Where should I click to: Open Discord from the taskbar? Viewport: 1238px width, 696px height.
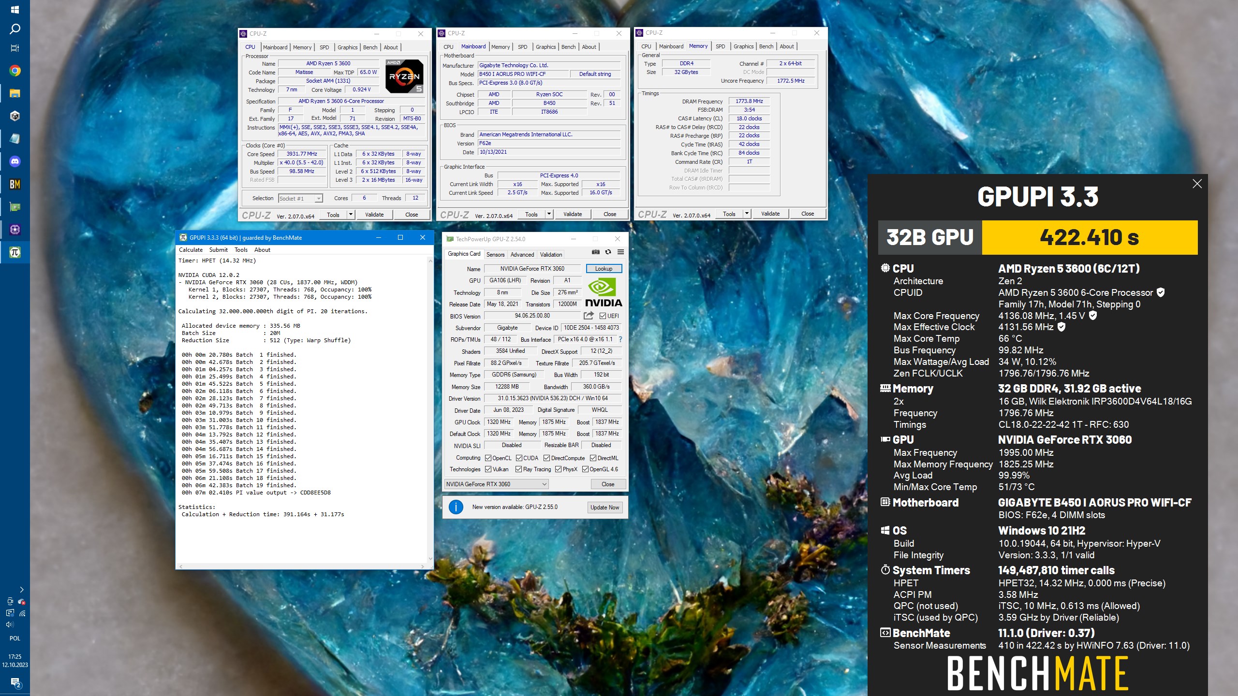pos(15,161)
